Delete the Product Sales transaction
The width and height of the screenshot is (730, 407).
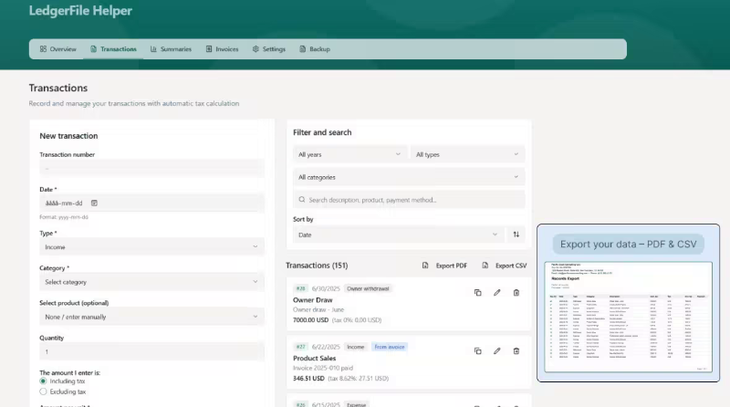point(516,350)
